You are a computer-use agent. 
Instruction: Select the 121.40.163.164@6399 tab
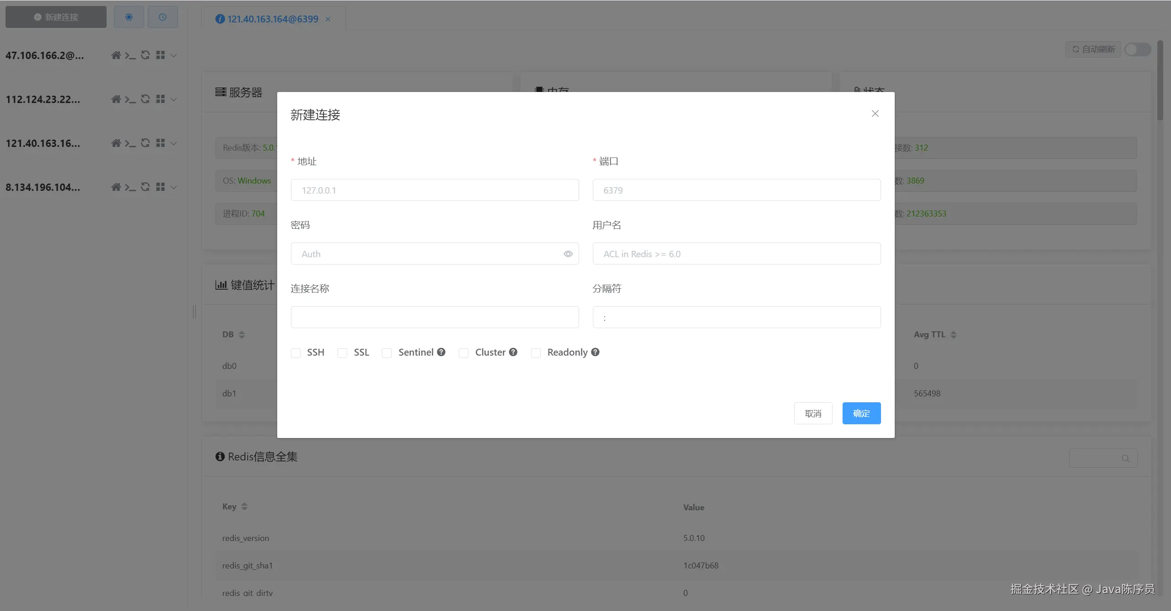pos(273,19)
